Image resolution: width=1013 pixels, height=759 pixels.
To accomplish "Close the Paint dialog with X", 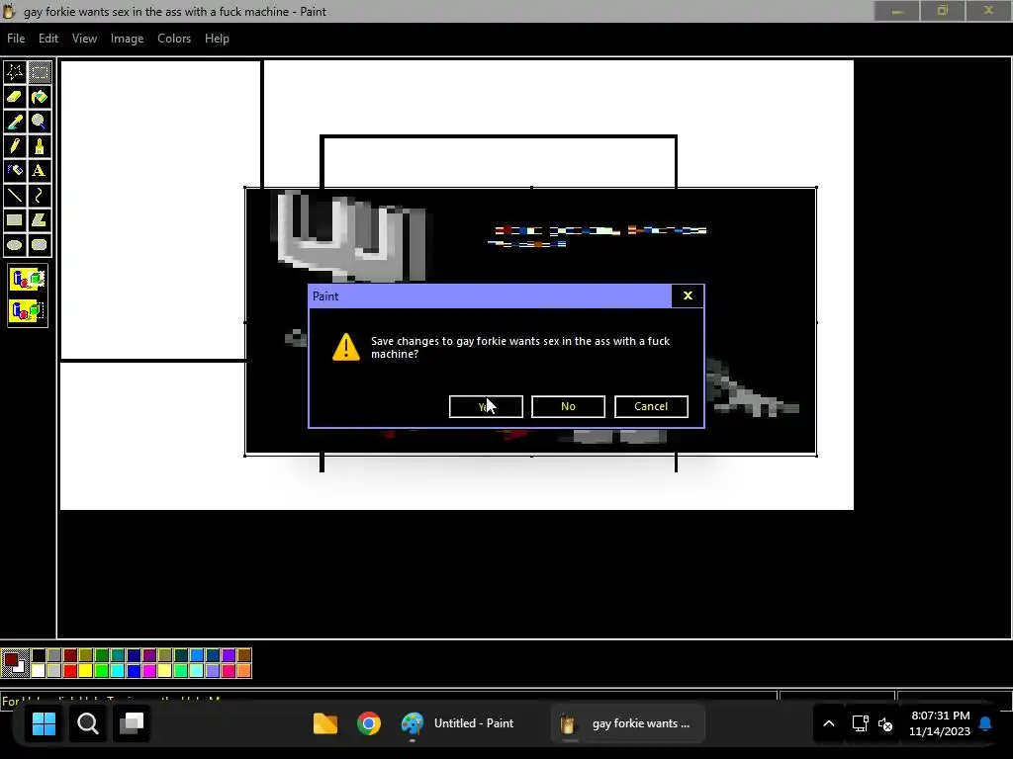I will pos(689,295).
